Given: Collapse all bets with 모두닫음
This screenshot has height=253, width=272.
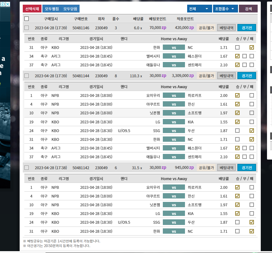Looking at the screenshot, I should (x=70, y=9).
